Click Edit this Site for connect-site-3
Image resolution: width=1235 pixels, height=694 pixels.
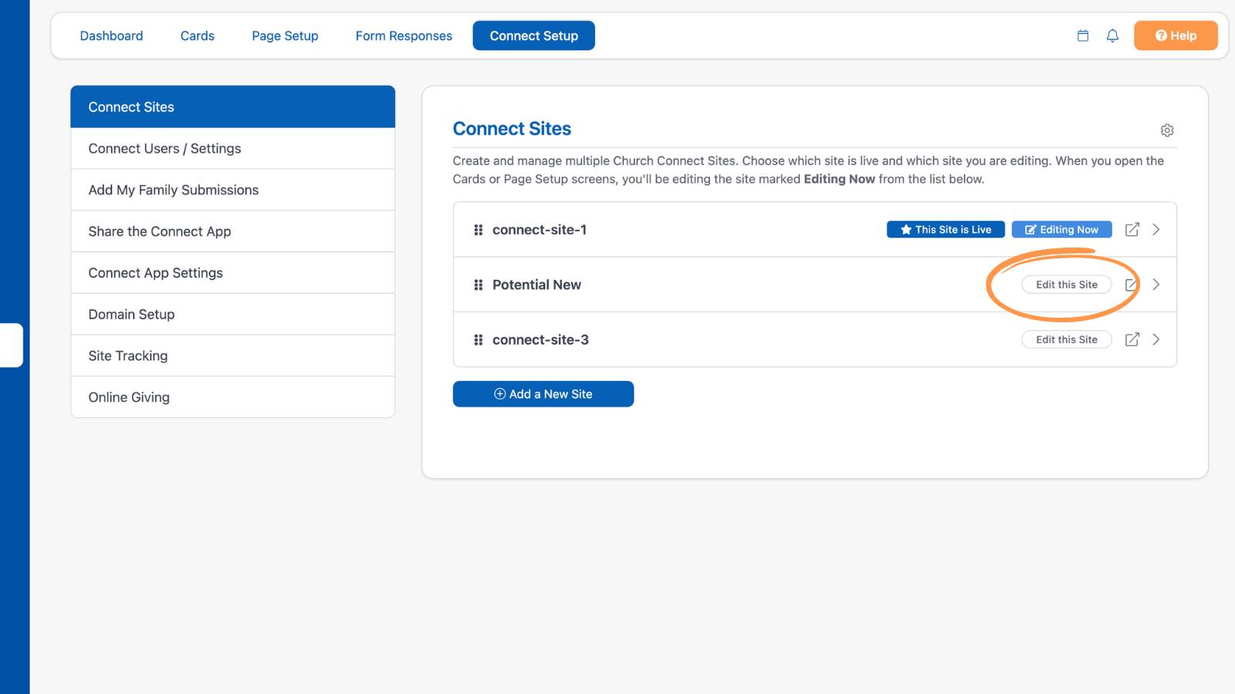(1067, 340)
